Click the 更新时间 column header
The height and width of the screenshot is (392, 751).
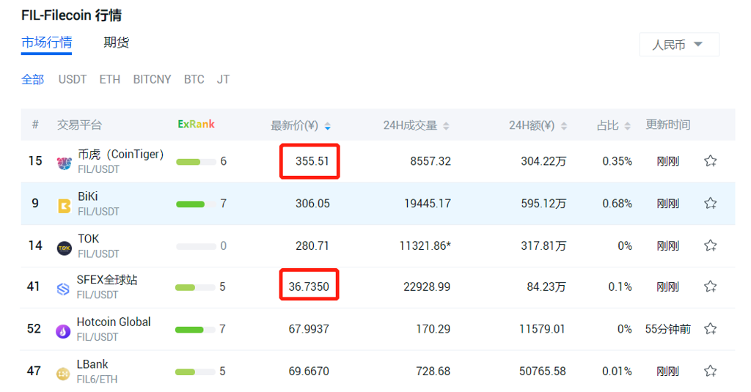[667, 125]
